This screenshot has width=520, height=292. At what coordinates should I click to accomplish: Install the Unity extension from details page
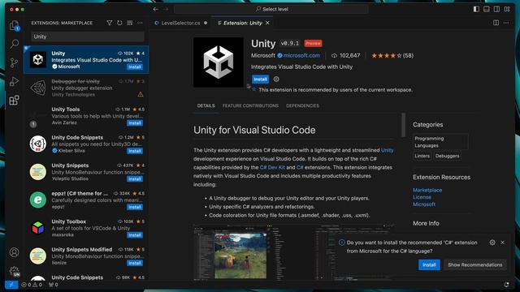click(260, 79)
